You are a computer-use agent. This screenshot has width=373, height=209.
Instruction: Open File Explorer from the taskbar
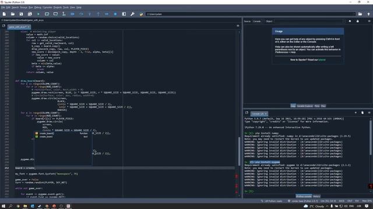[25, 206]
